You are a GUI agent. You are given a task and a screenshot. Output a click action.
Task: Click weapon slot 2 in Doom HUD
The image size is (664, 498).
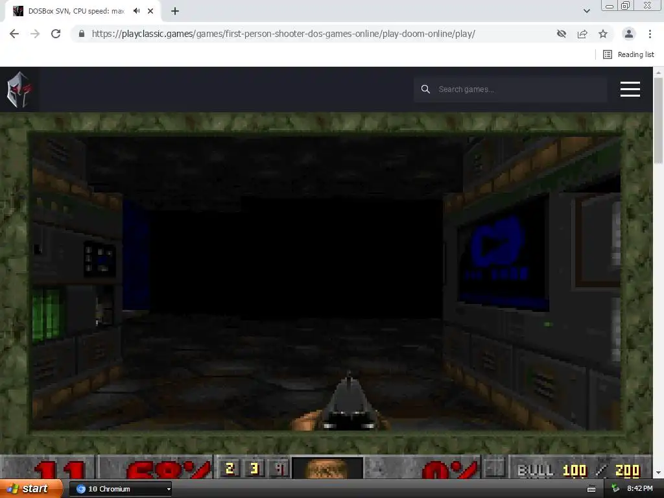tap(230, 468)
